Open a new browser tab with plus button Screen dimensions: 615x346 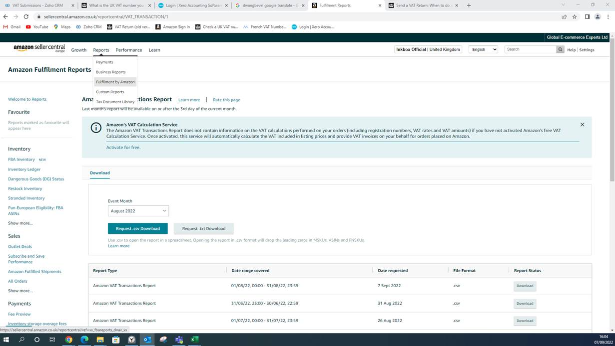[469, 5]
